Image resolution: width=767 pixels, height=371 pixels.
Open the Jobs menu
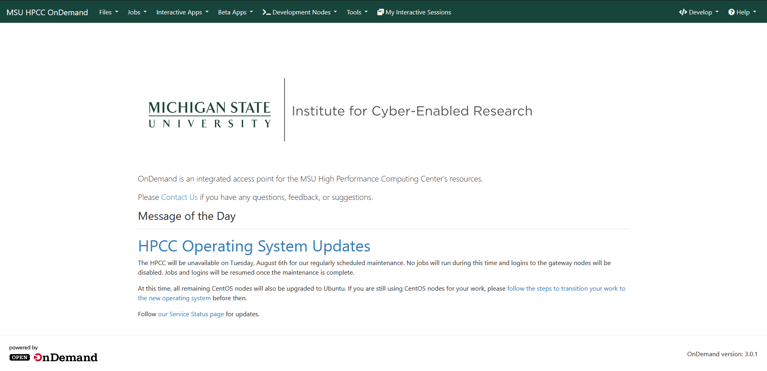pos(137,12)
